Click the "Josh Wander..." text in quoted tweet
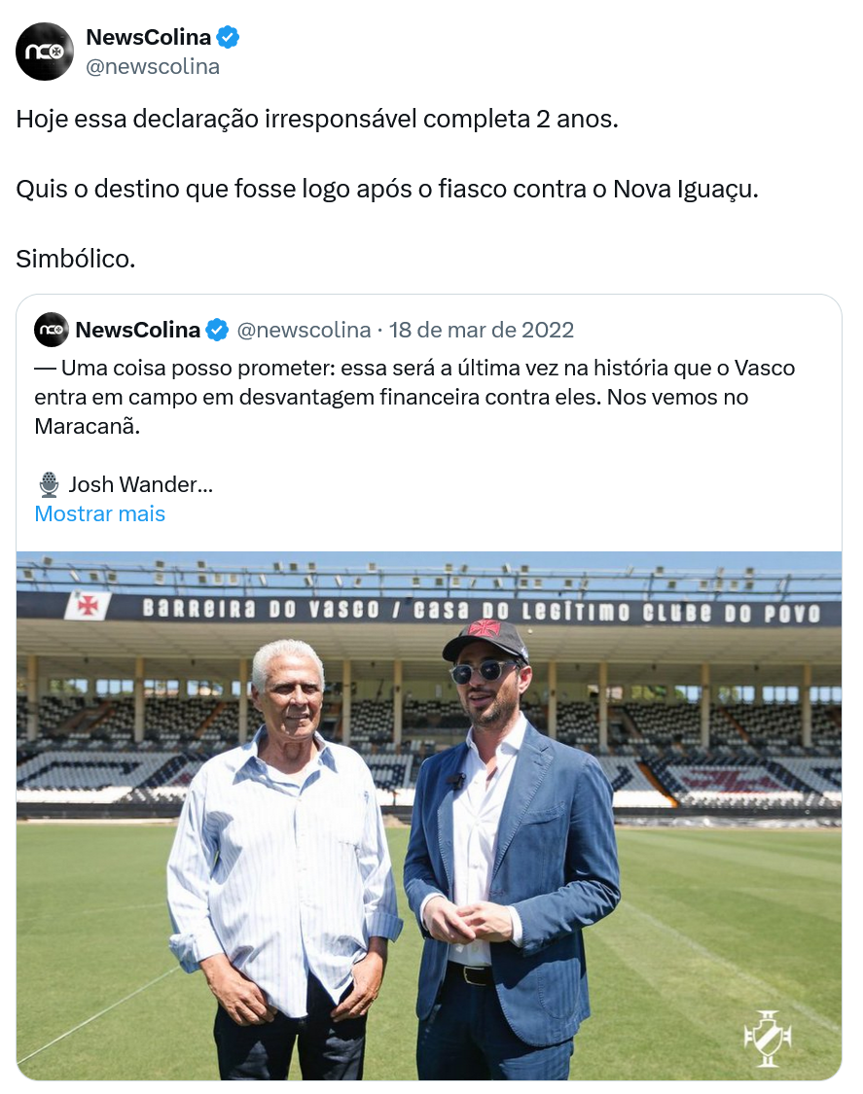 140,484
